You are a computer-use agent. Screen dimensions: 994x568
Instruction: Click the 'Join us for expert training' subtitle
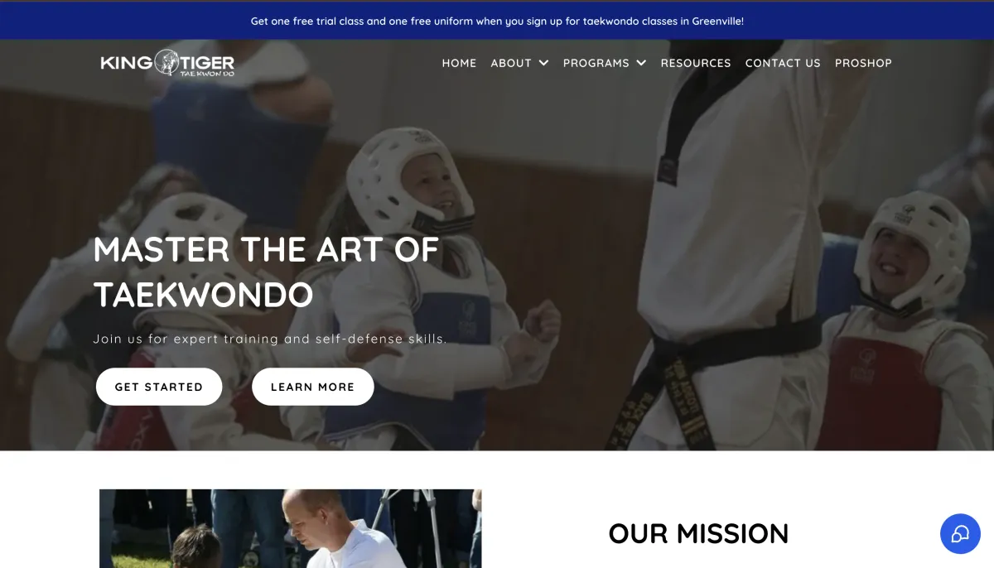pos(270,339)
